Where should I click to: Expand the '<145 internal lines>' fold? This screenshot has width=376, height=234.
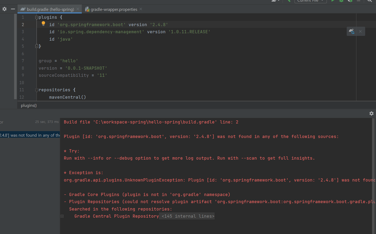(x=188, y=216)
